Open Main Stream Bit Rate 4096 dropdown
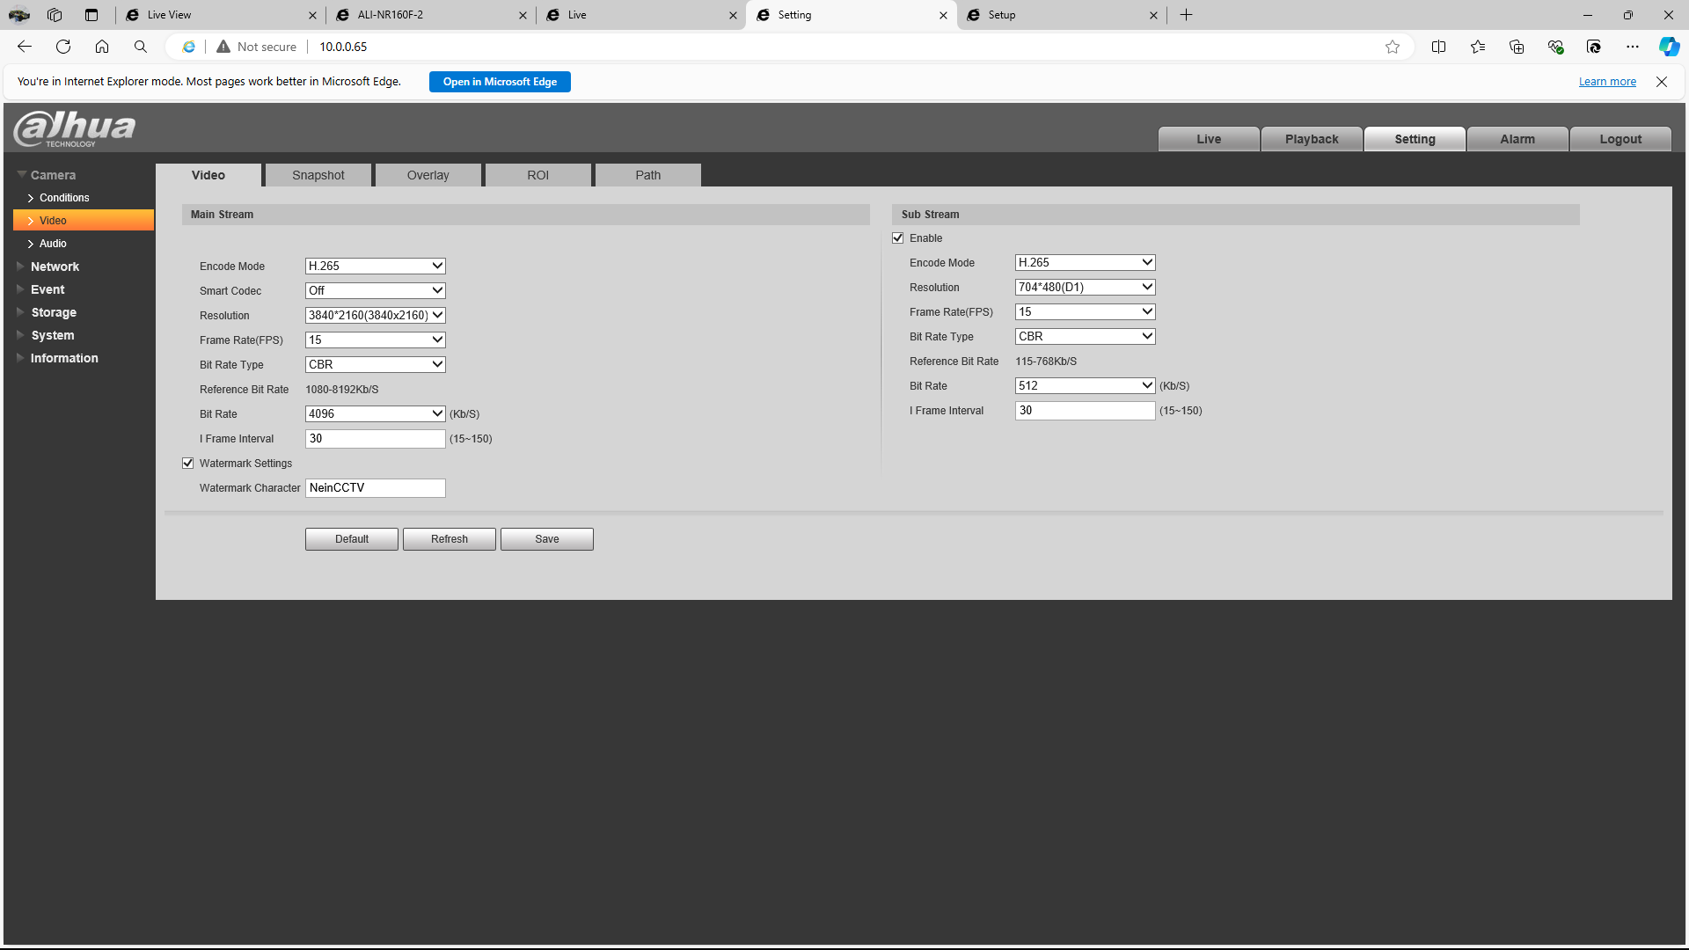 tap(376, 413)
